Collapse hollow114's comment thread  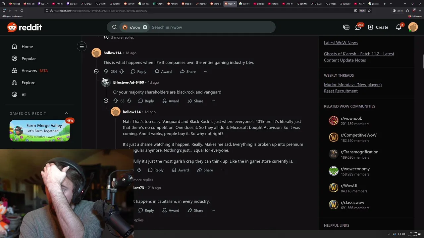tap(96, 71)
